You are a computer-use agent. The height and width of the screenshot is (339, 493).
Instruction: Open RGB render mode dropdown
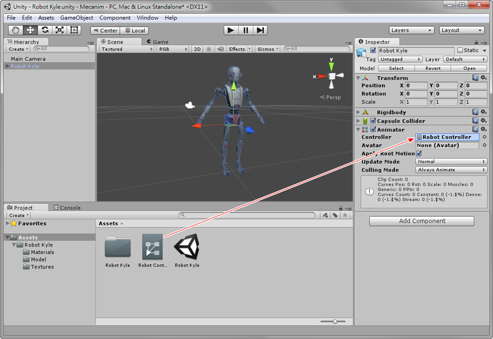pos(173,49)
